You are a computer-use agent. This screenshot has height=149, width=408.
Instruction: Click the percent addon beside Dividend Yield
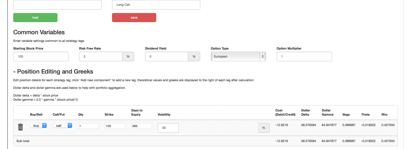[x=194, y=57]
